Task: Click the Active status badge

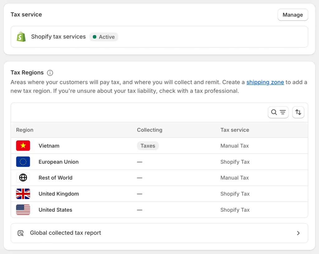Action: pos(104,37)
